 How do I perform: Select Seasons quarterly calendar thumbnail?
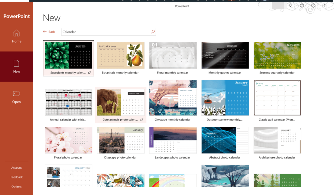(x=277, y=55)
